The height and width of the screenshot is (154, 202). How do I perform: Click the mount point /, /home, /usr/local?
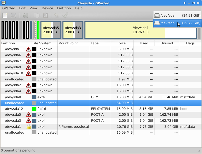[x=74, y=127]
